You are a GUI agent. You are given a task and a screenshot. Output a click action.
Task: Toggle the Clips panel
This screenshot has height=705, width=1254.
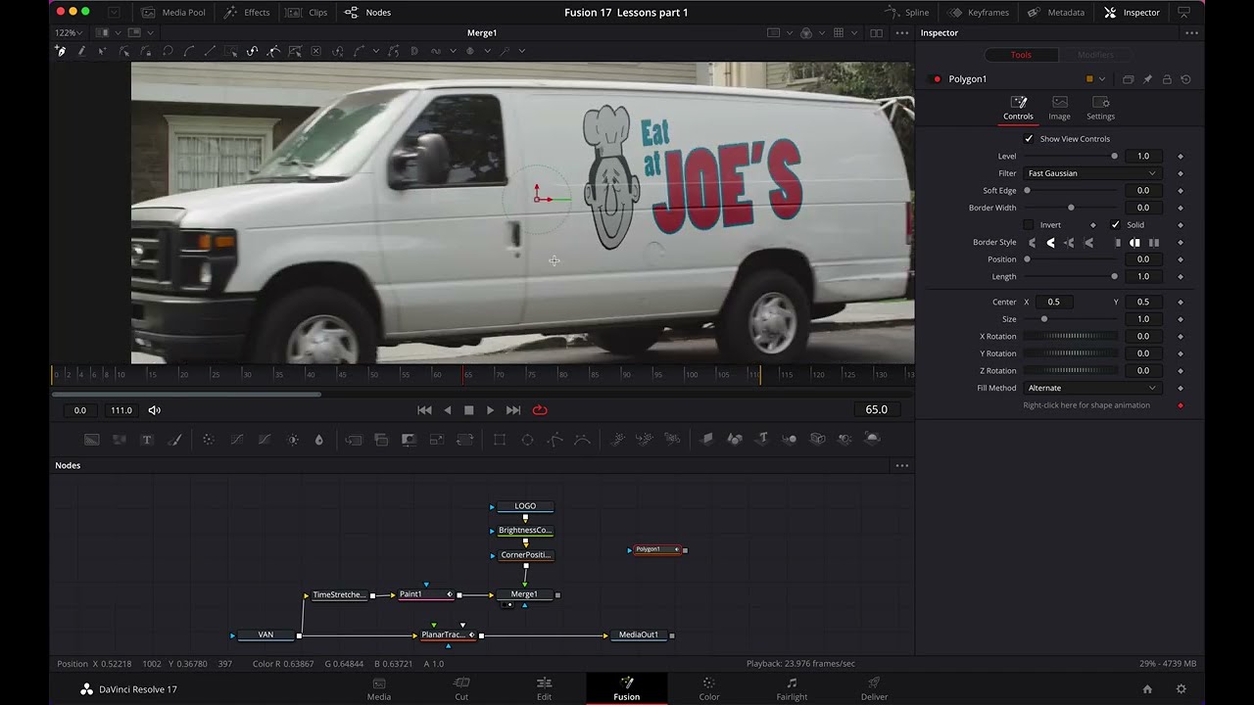pos(308,13)
